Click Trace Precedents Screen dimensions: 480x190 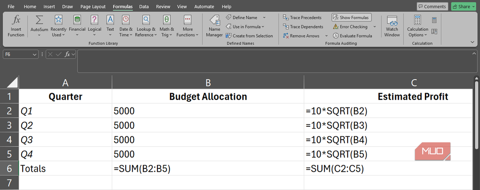[302, 17]
